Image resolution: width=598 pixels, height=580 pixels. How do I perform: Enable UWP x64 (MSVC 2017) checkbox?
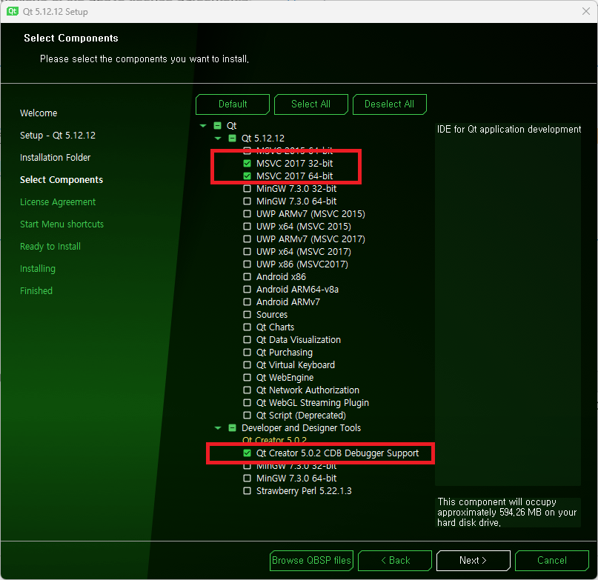point(247,251)
